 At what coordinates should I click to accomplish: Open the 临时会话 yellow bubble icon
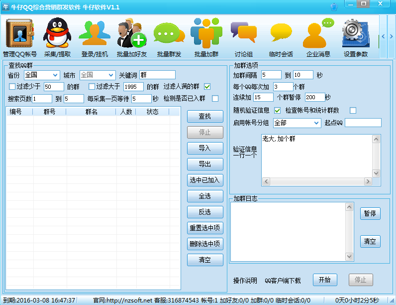click(x=281, y=33)
